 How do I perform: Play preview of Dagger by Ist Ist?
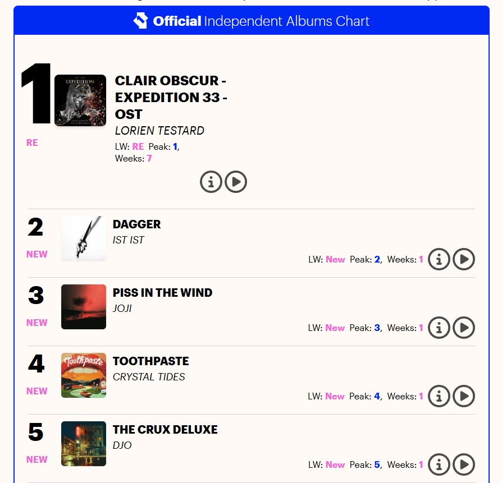(464, 259)
